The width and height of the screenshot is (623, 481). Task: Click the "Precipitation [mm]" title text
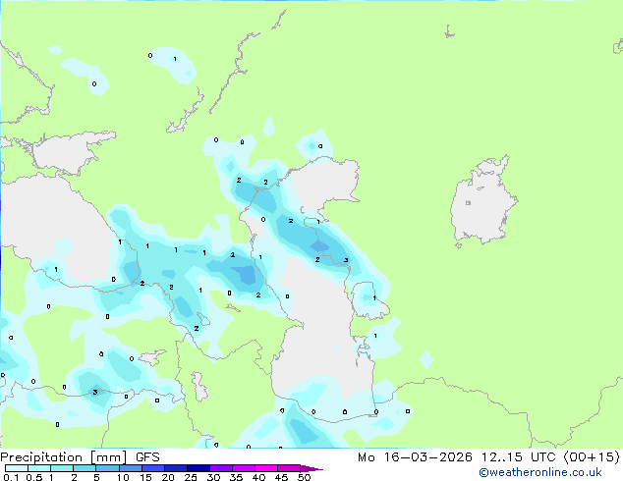[x=63, y=457]
